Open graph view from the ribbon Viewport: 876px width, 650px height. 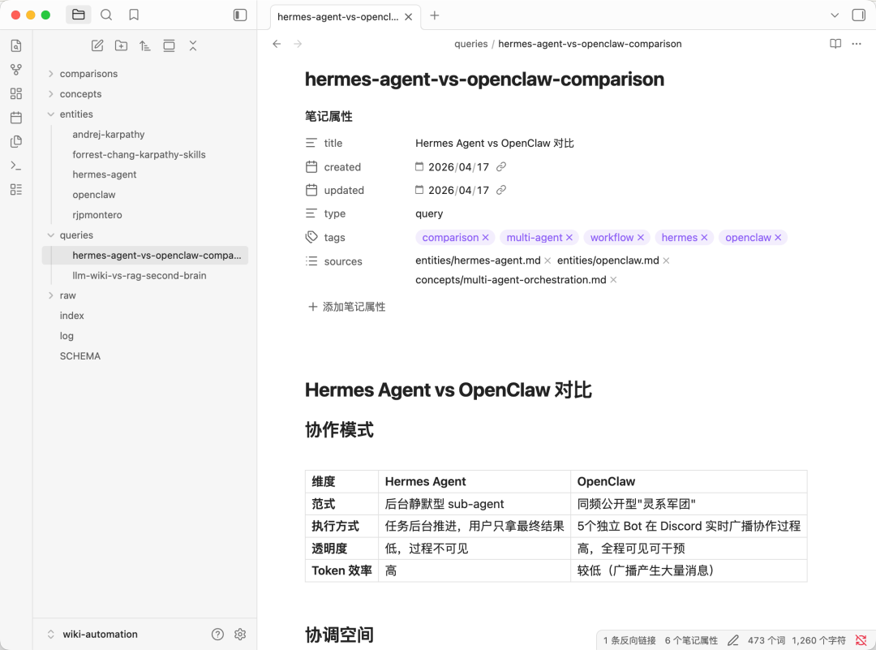click(16, 70)
